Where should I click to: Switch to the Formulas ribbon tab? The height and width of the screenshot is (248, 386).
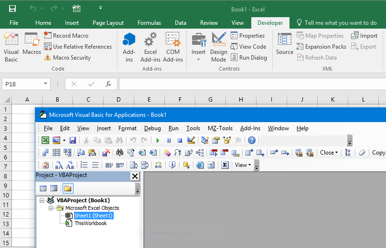(149, 23)
